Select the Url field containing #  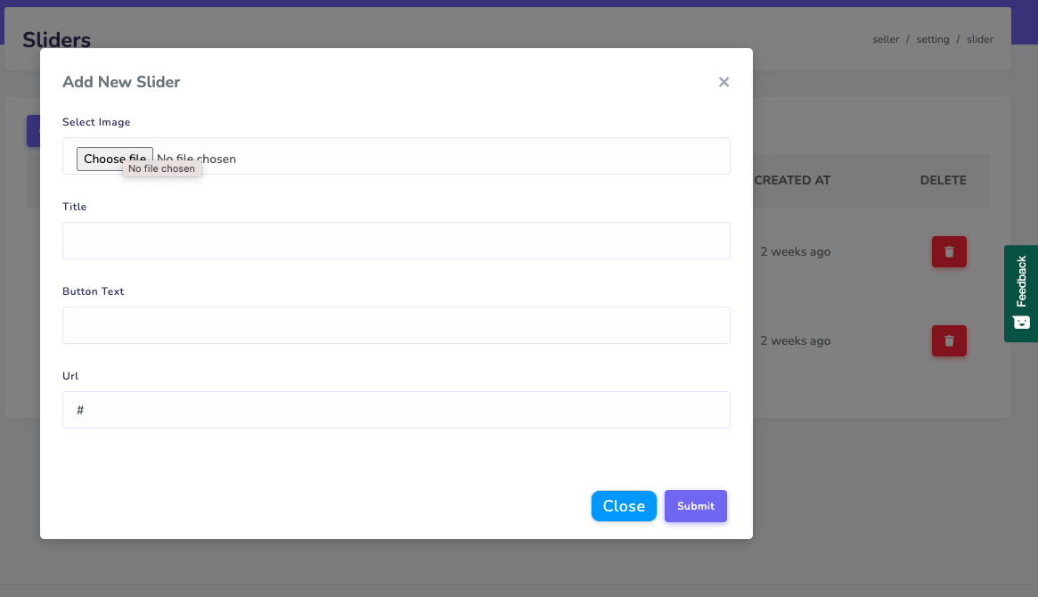click(396, 410)
